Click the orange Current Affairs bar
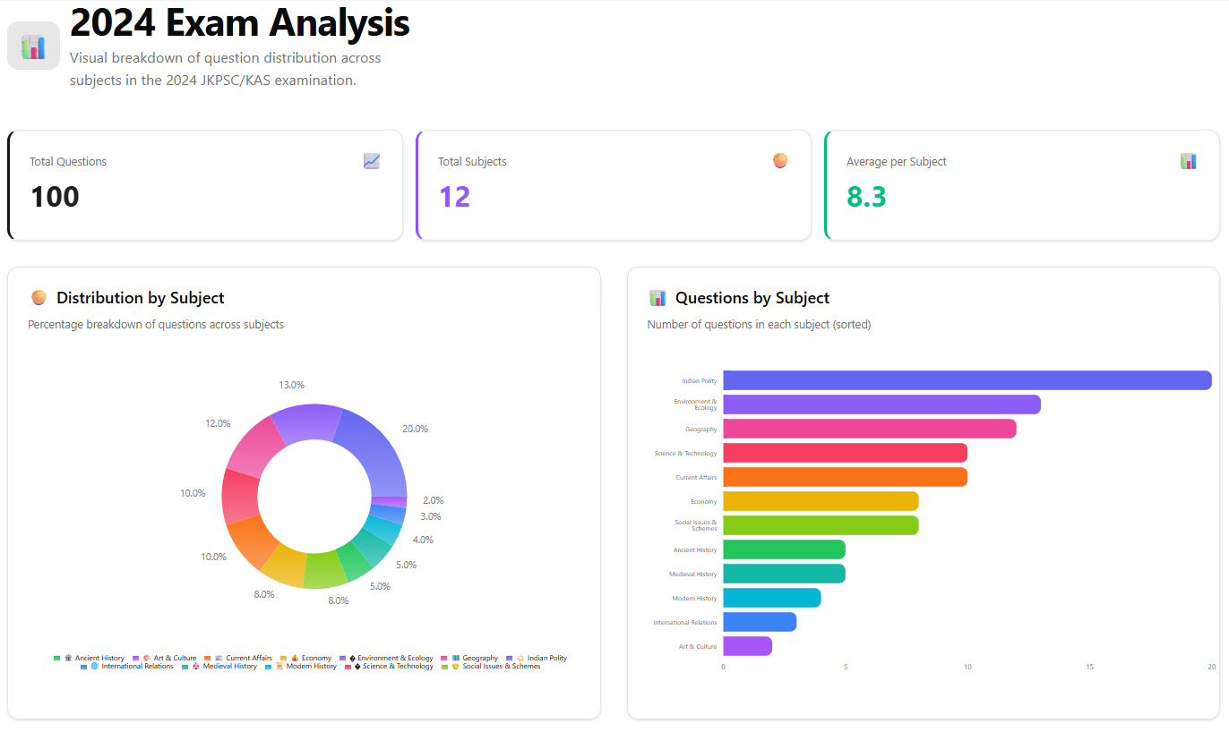Image resolution: width=1229 pixels, height=732 pixels. coord(845,477)
